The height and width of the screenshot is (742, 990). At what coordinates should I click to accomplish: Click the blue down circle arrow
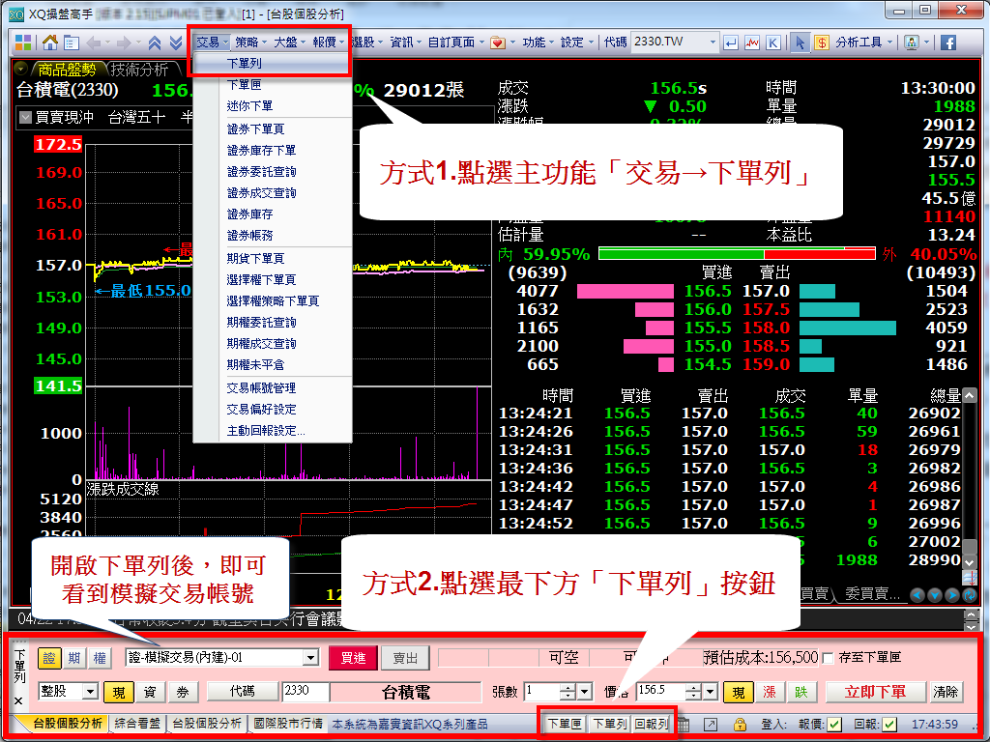click(935, 595)
